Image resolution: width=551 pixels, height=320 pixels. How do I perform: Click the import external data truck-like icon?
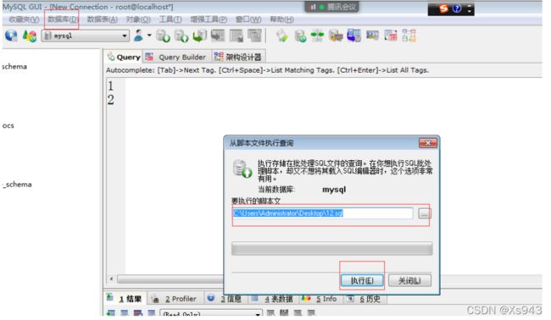(x=336, y=36)
